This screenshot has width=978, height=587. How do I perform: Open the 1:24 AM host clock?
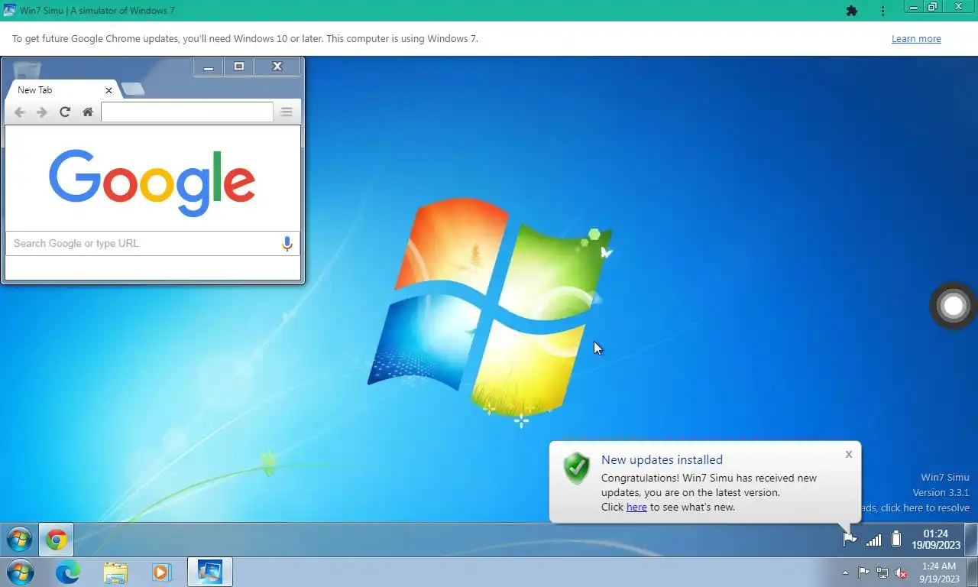[938, 572]
